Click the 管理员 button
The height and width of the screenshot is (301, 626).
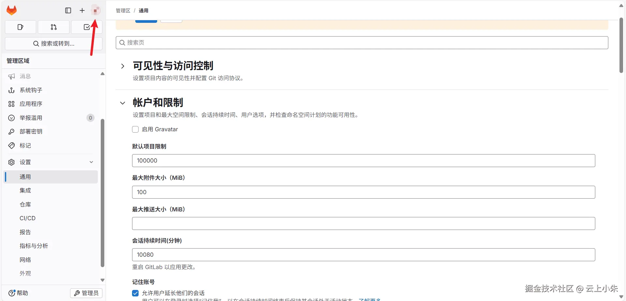coord(86,293)
